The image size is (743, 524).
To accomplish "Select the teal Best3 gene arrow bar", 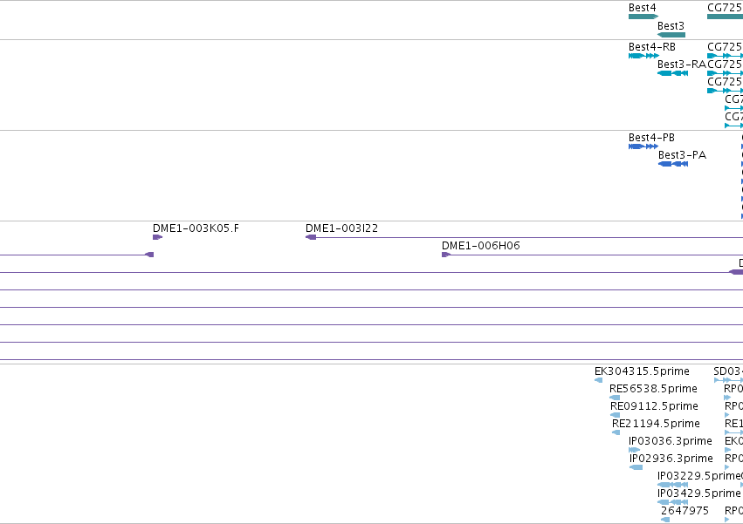I will pos(671,35).
